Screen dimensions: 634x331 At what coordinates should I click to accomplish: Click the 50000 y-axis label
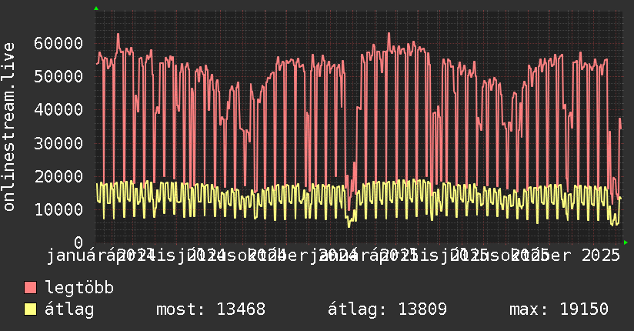click(x=58, y=76)
